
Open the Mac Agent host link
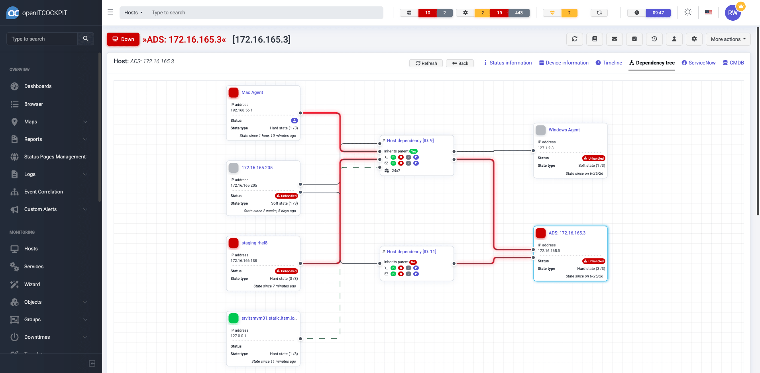(252, 92)
